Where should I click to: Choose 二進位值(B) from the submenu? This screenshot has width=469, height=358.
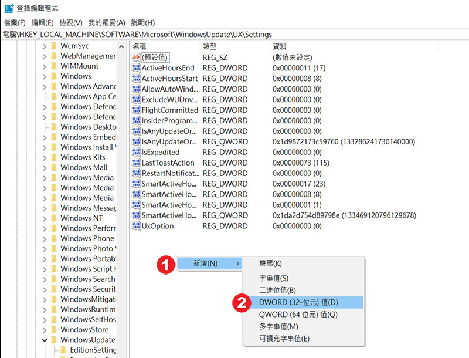pyautogui.click(x=303, y=291)
